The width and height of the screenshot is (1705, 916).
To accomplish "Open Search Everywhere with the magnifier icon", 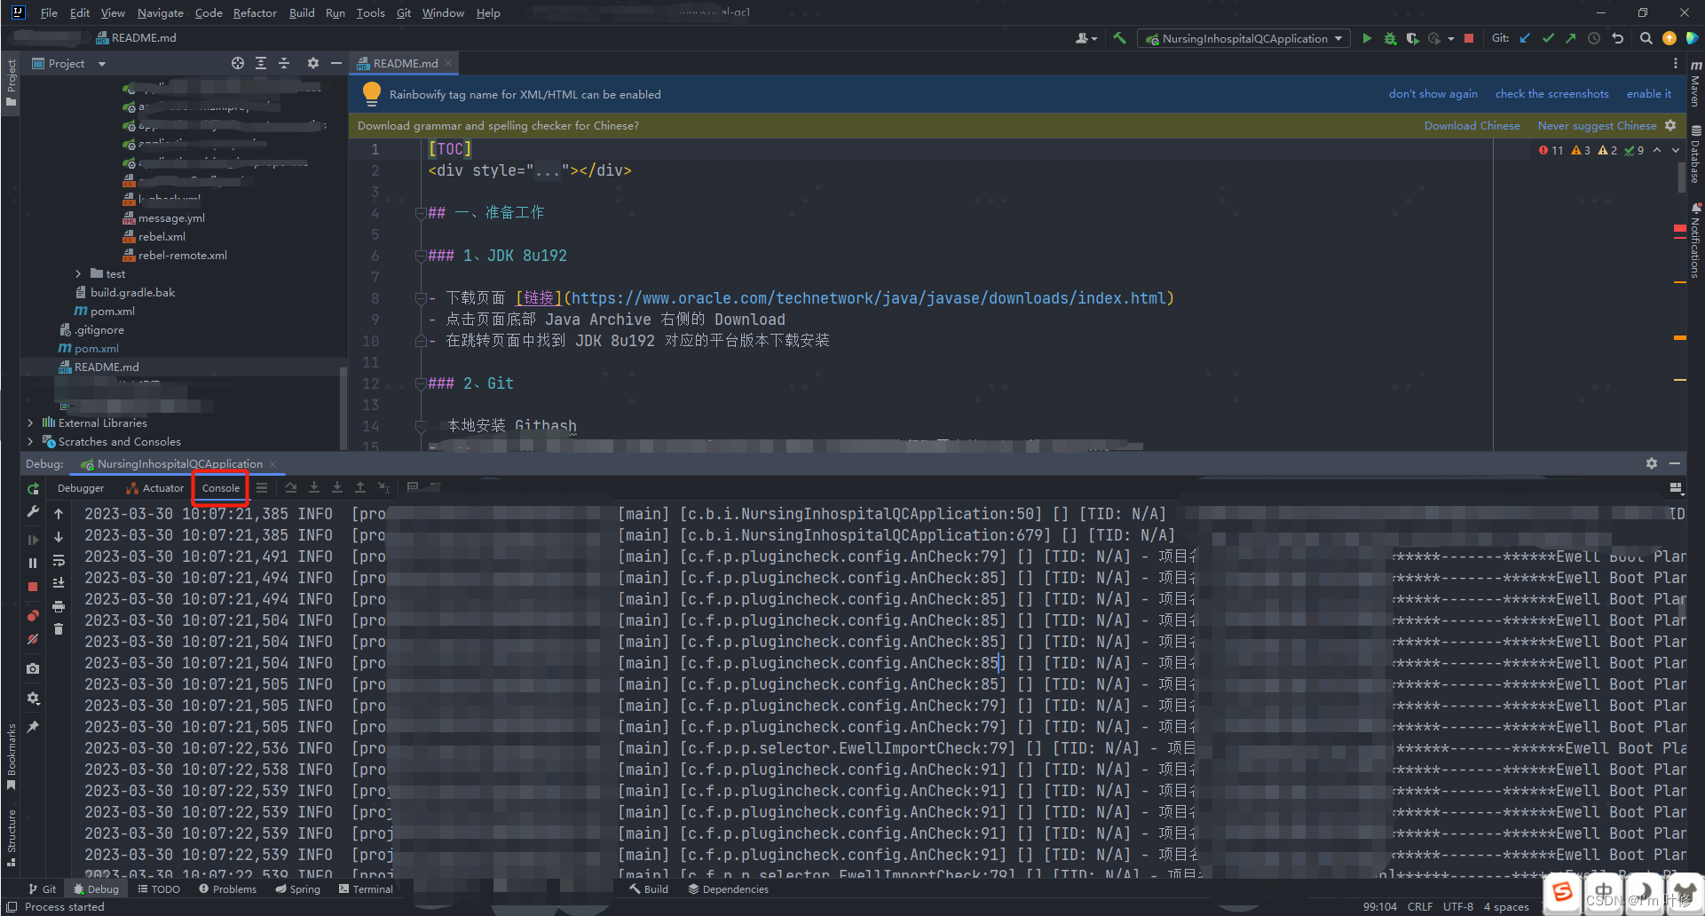I will [1646, 38].
